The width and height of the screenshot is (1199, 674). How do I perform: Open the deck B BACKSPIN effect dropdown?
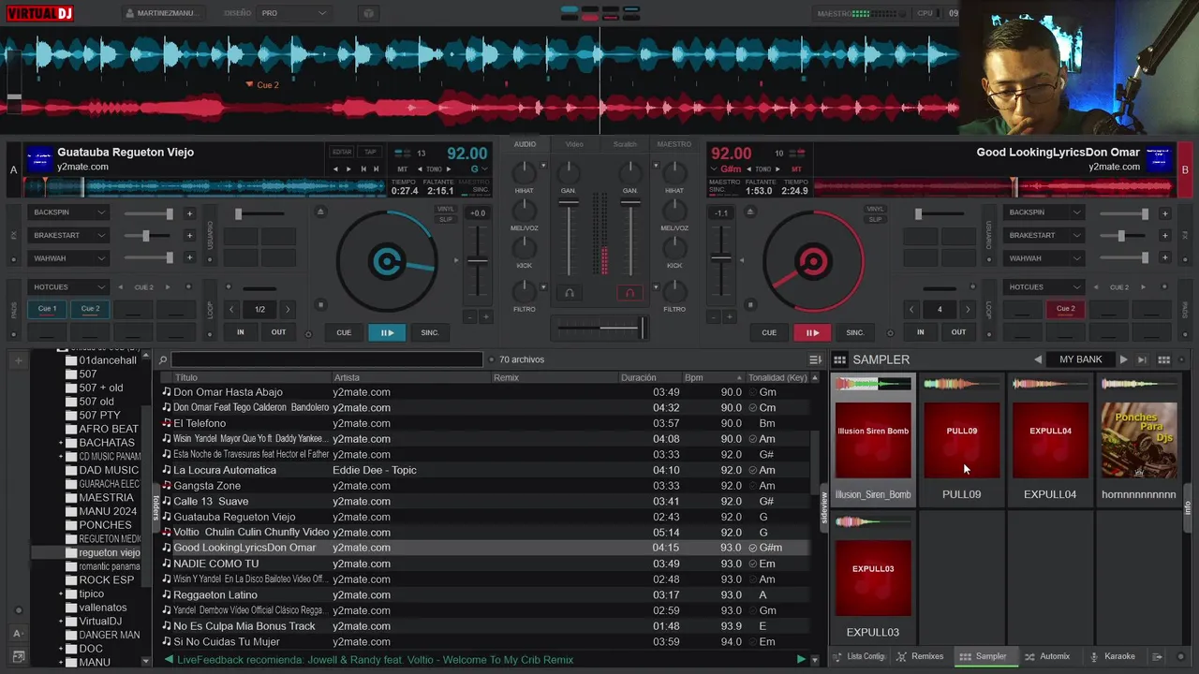pos(1044,212)
